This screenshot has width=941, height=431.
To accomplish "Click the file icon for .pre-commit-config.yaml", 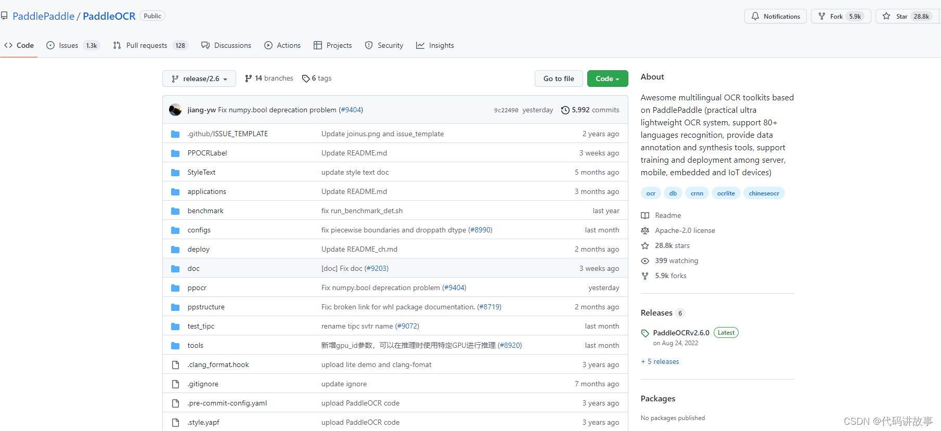I will point(175,403).
